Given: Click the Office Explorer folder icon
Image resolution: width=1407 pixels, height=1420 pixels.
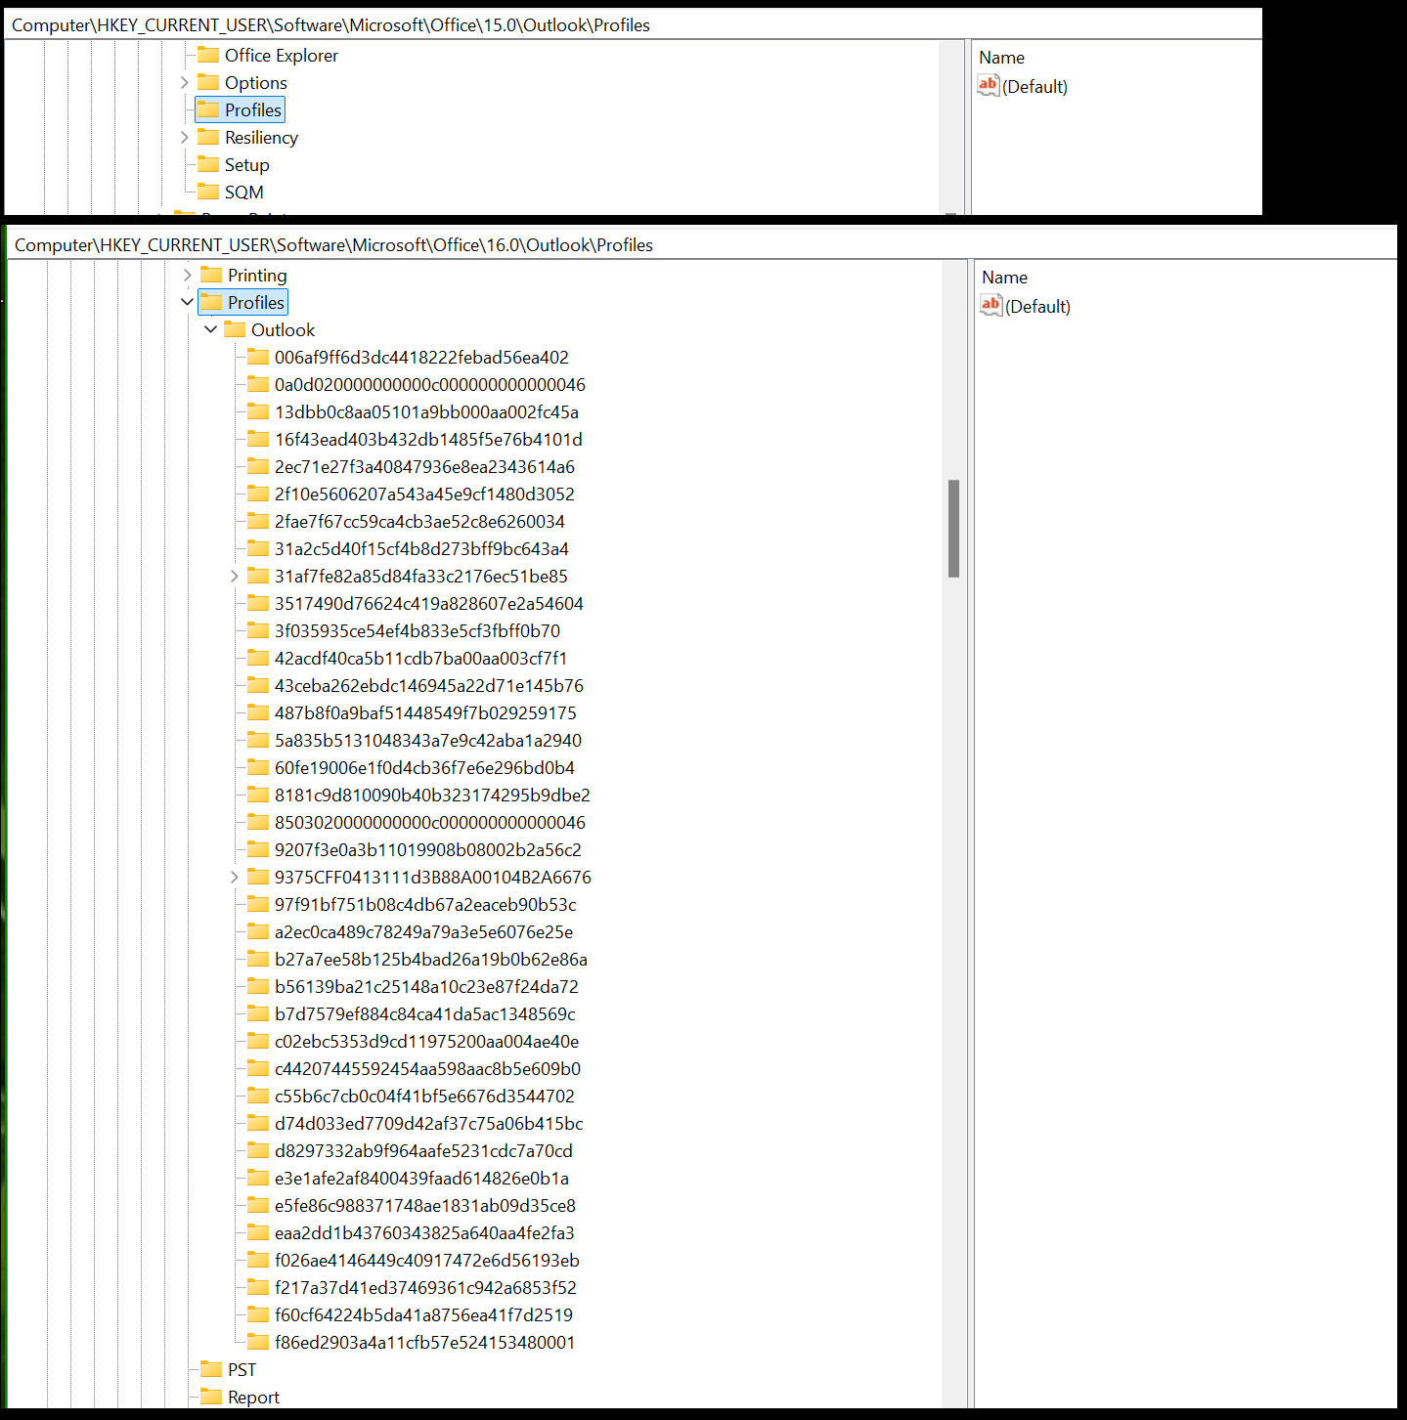Looking at the screenshot, I should coord(208,55).
